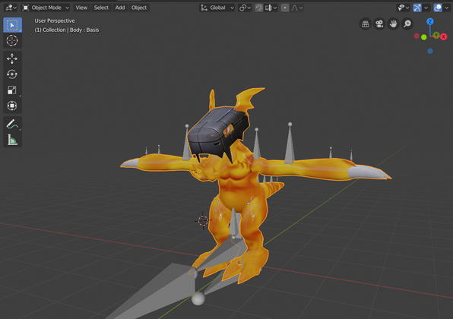Activate the Rotate tool
Viewport: 453px width, 319px height.
coord(12,74)
